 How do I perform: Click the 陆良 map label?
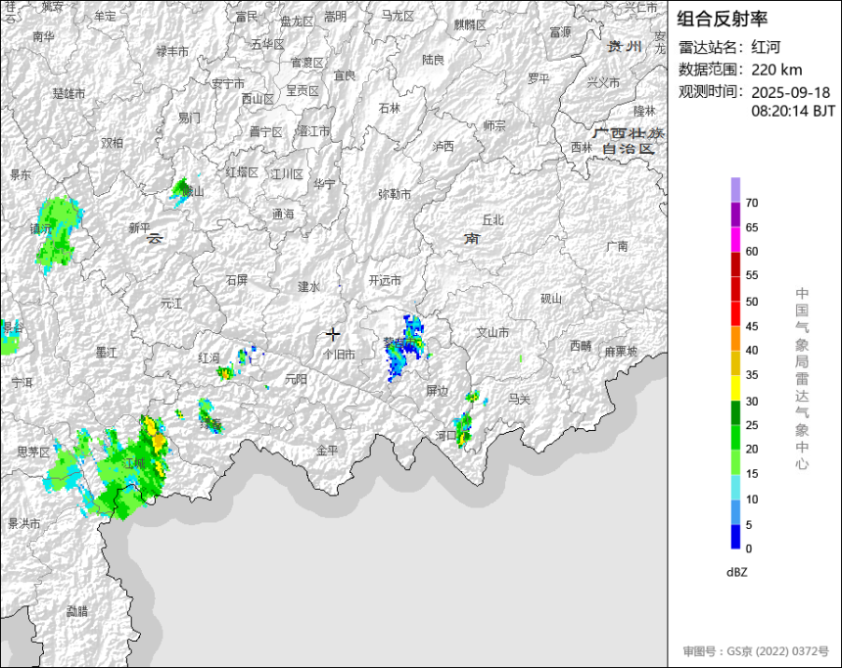point(433,60)
